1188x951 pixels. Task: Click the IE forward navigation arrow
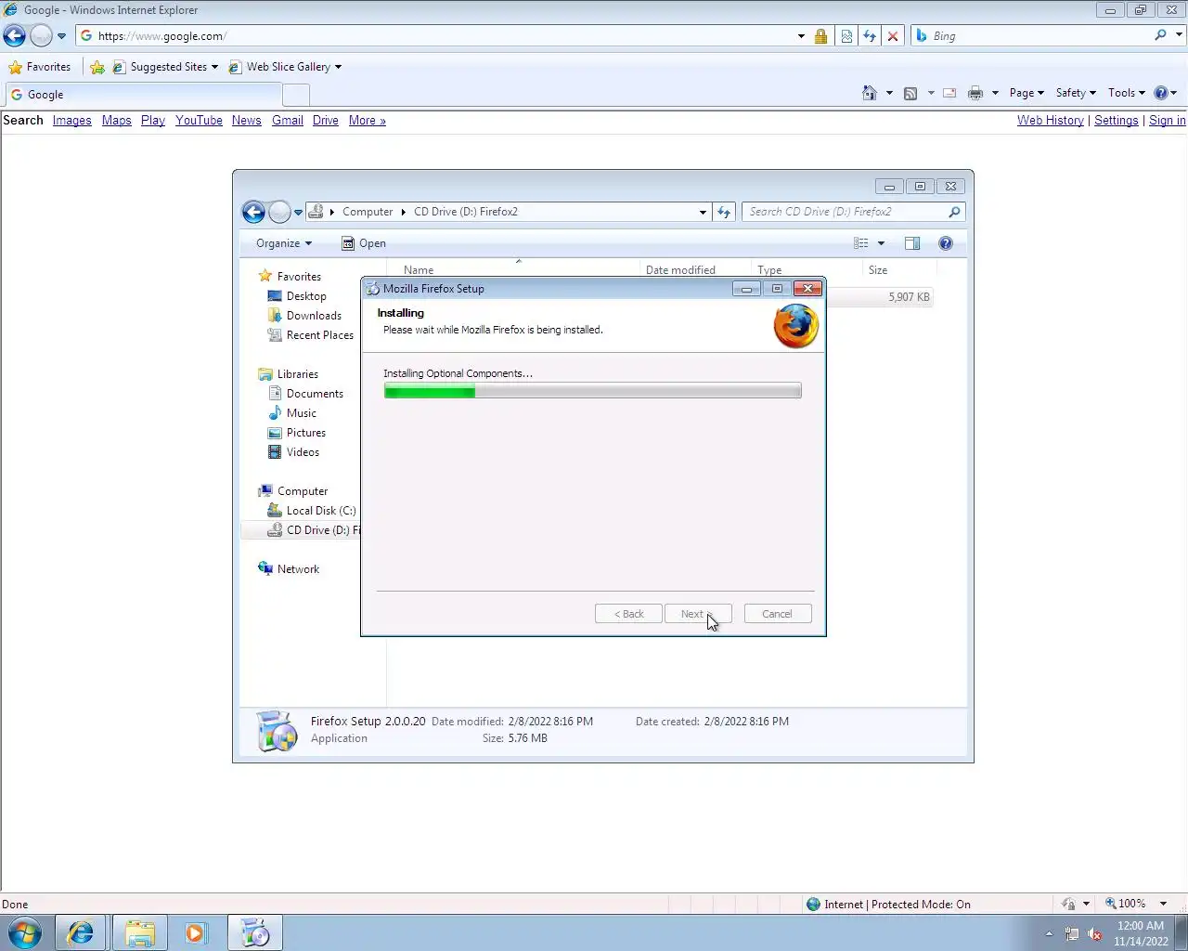41,36
